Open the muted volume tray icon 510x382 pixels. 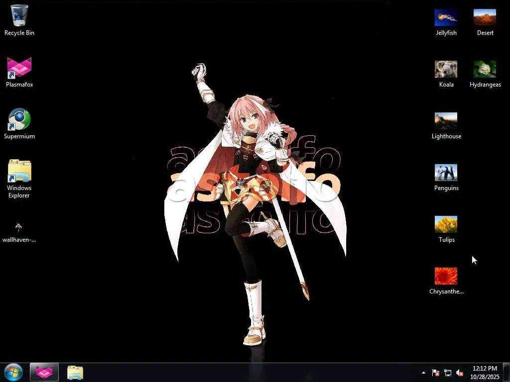pos(460,373)
